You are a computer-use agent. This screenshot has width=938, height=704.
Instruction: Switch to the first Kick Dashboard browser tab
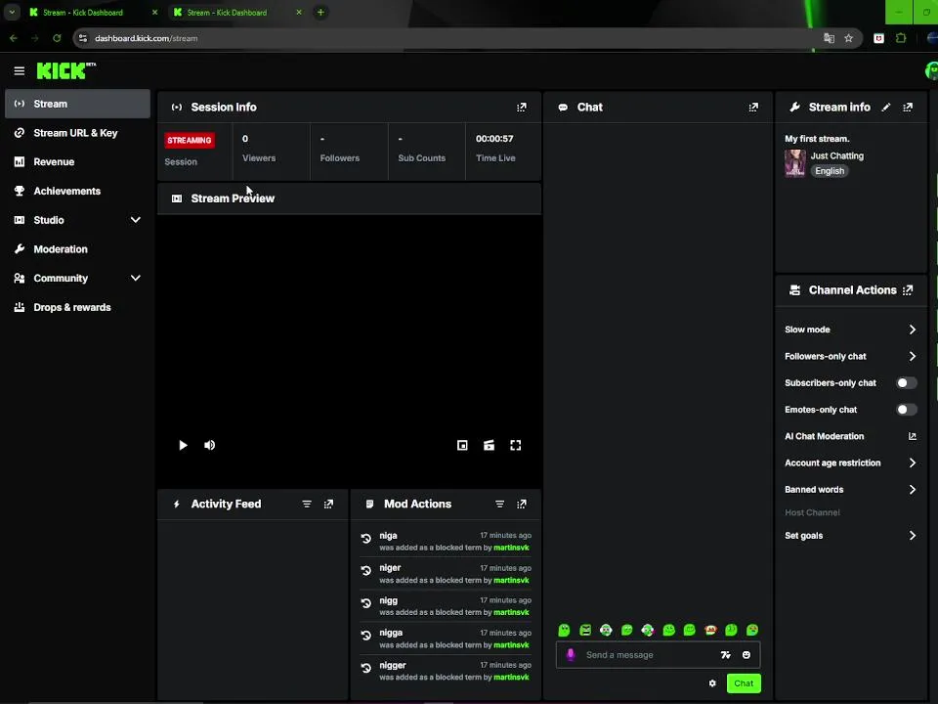pos(90,12)
